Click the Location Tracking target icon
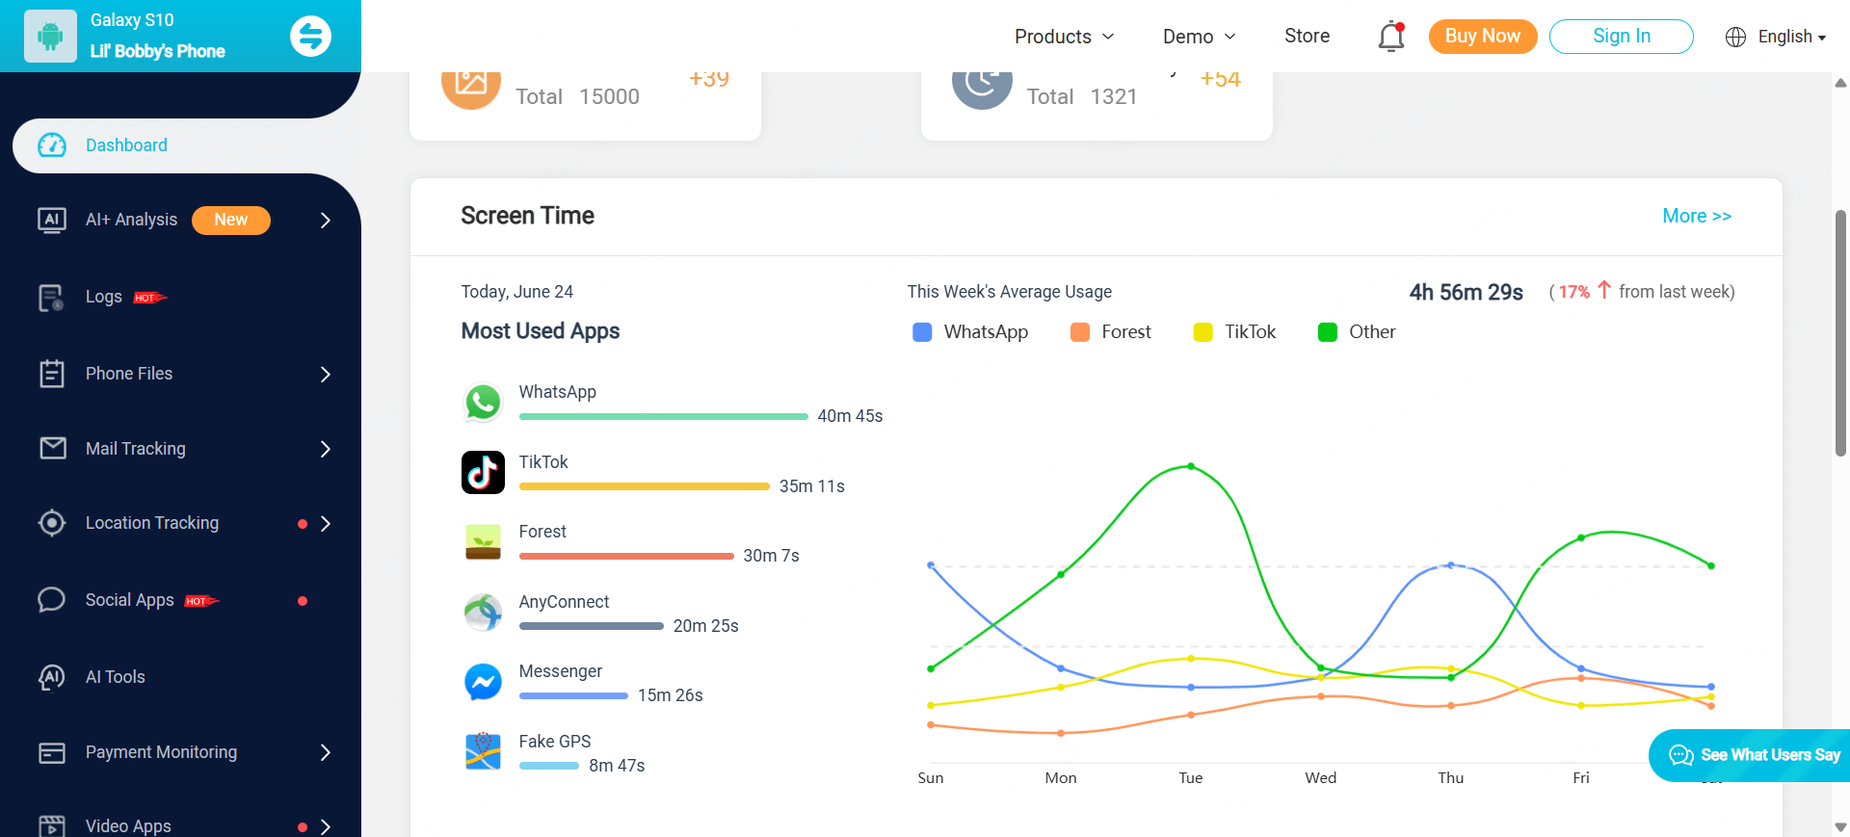Image resolution: width=1850 pixels, height=837 pixels. click(52, 523)
